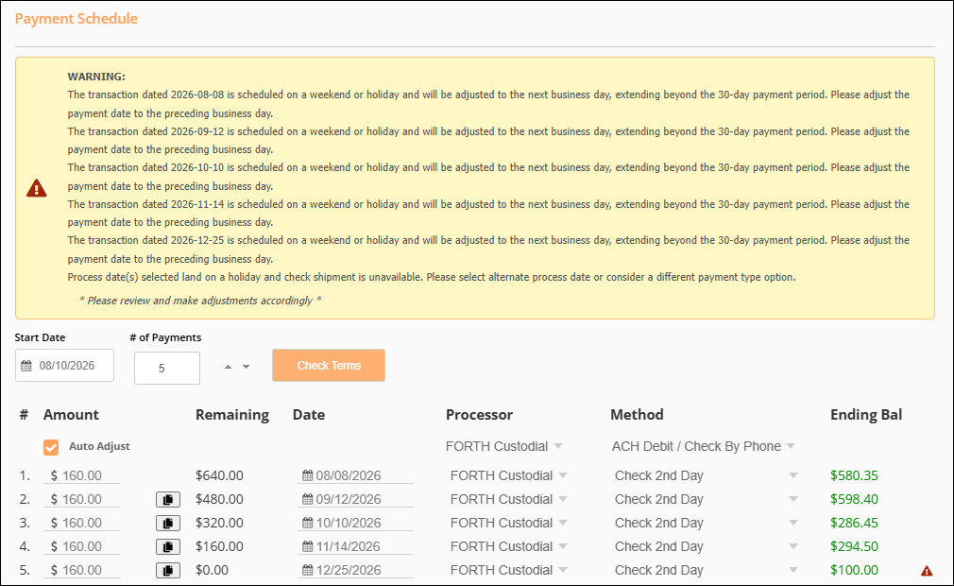954x586 pixels.
Task: Click the Start Date field 08/10/2026
Action: [x=64, y=366]
